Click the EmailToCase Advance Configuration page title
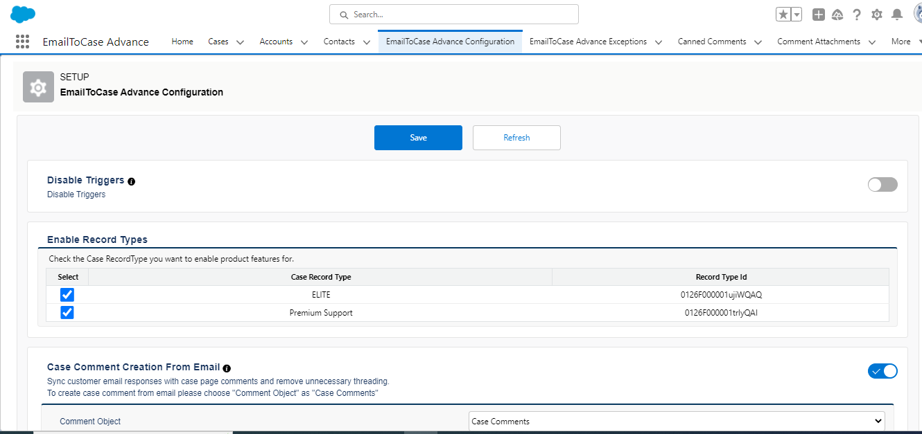The image size is (922, 434). (141, 92)
